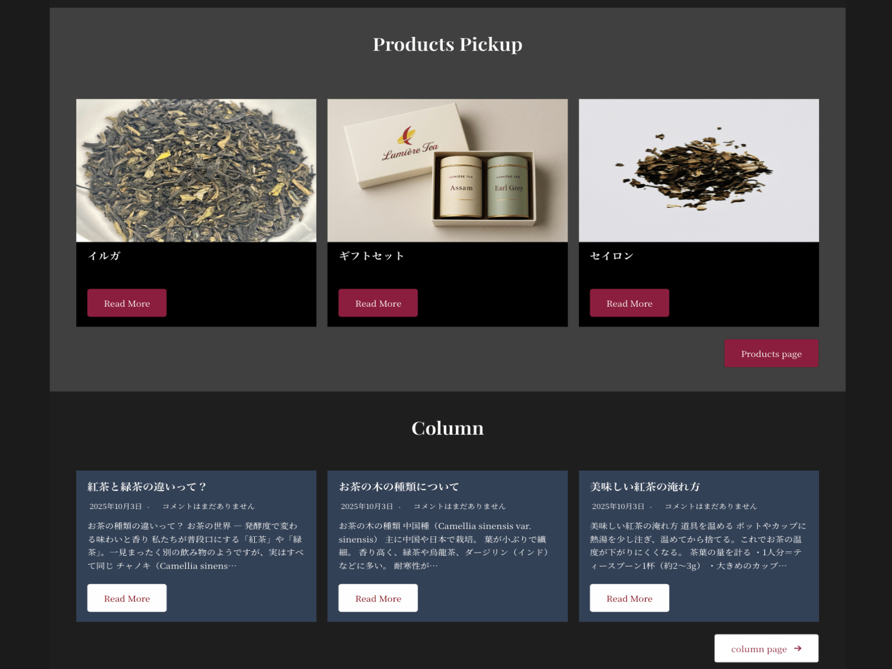The height and width of the screenshot is (669, 892).
Task: Open the 紅茶と緑茶の違いって？ article title
Action: click(x=147, y=487)
